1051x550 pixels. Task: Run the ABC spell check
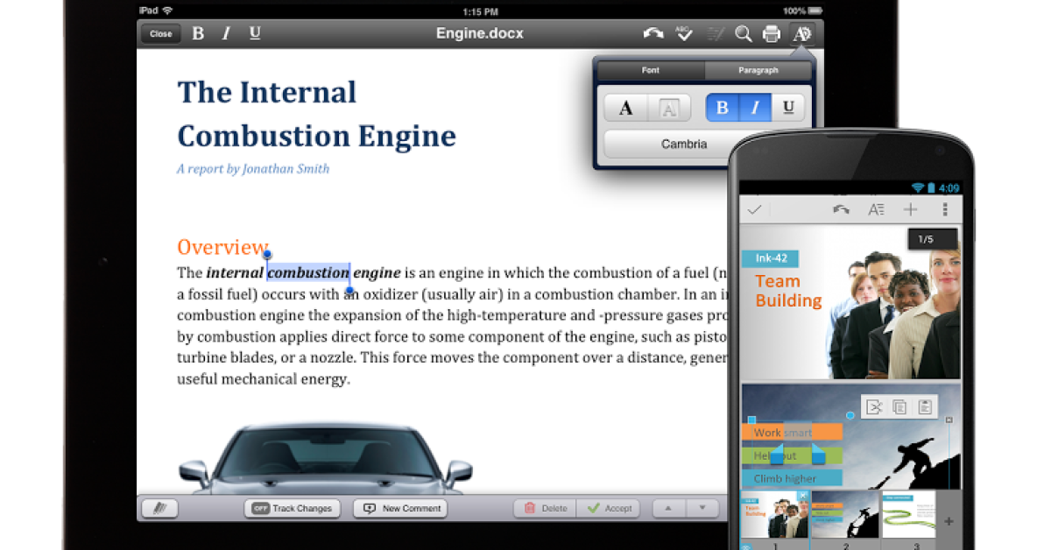click(x=684, y=34)
